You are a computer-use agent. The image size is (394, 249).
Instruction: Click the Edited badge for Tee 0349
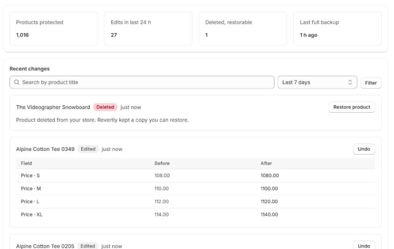click(x=88, y=149)
